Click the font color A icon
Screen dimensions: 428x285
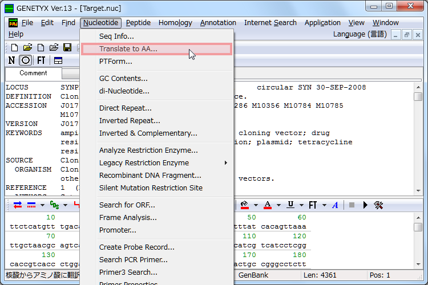268,205
